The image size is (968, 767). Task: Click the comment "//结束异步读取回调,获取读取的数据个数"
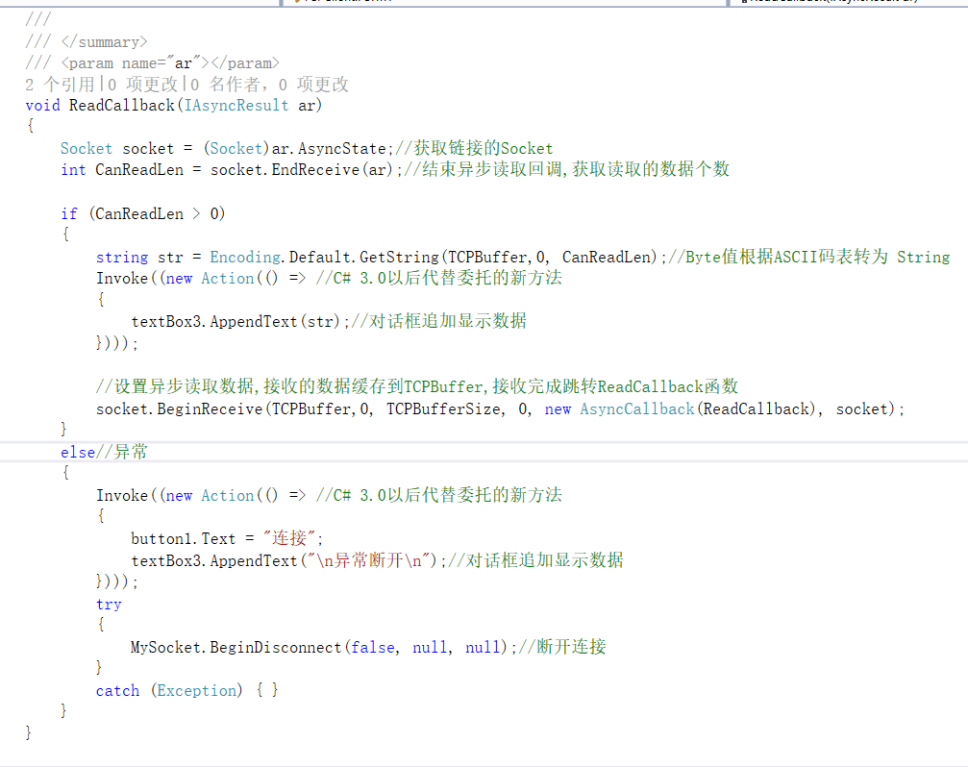[x=567, y=170]
